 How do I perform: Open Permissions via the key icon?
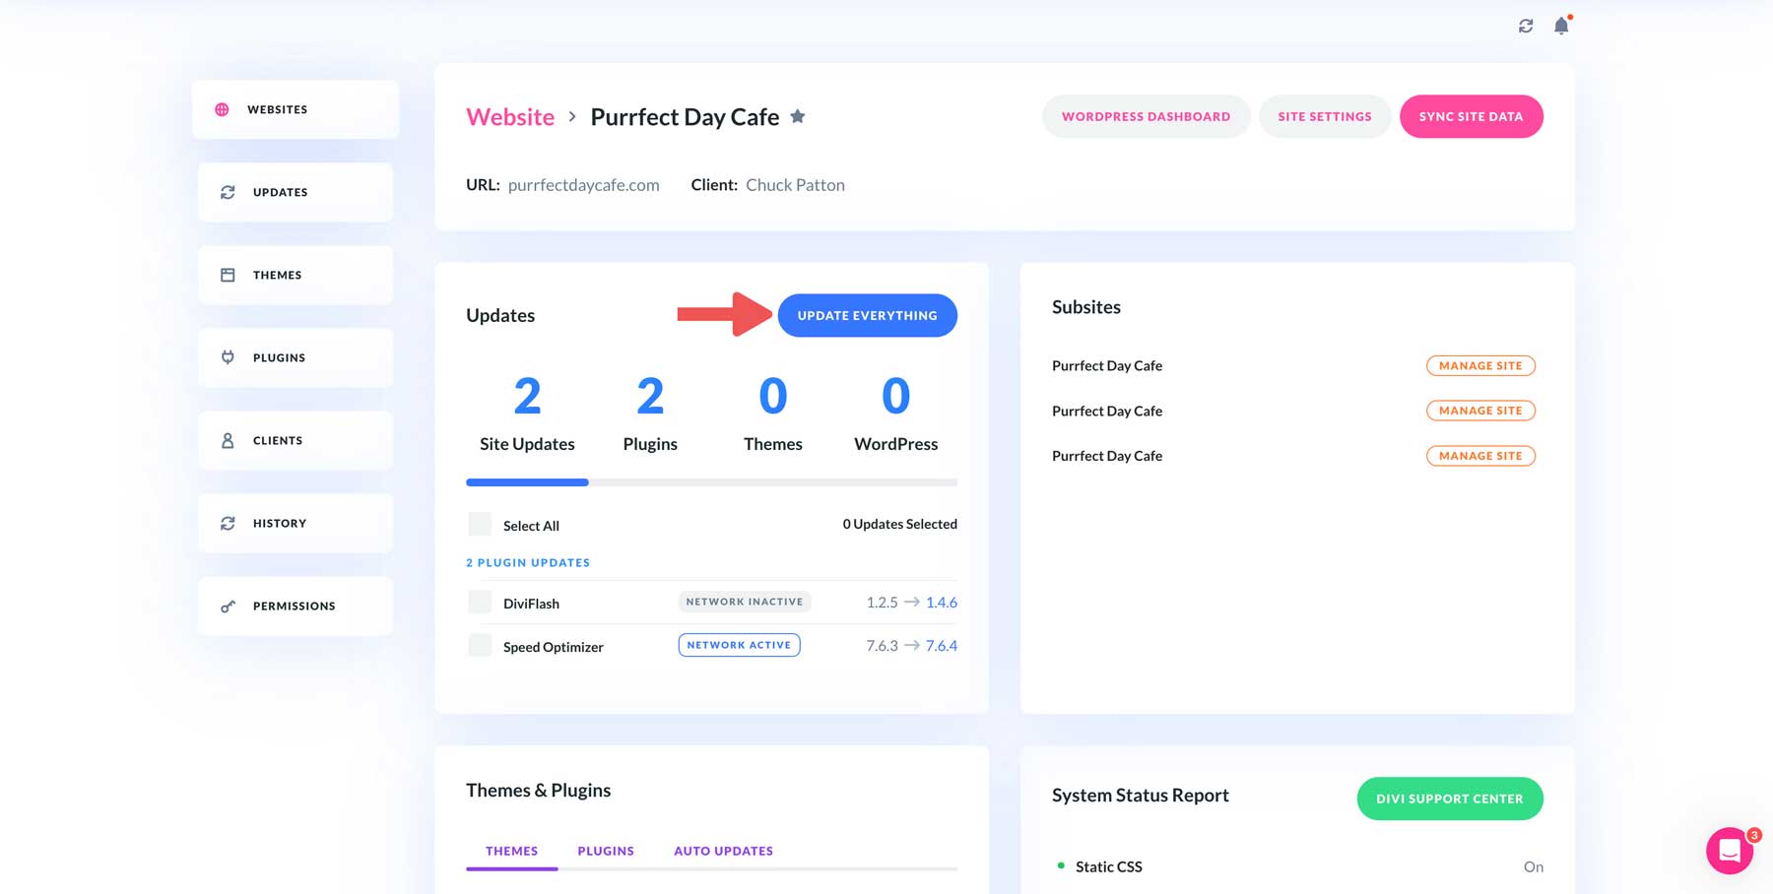228,606
